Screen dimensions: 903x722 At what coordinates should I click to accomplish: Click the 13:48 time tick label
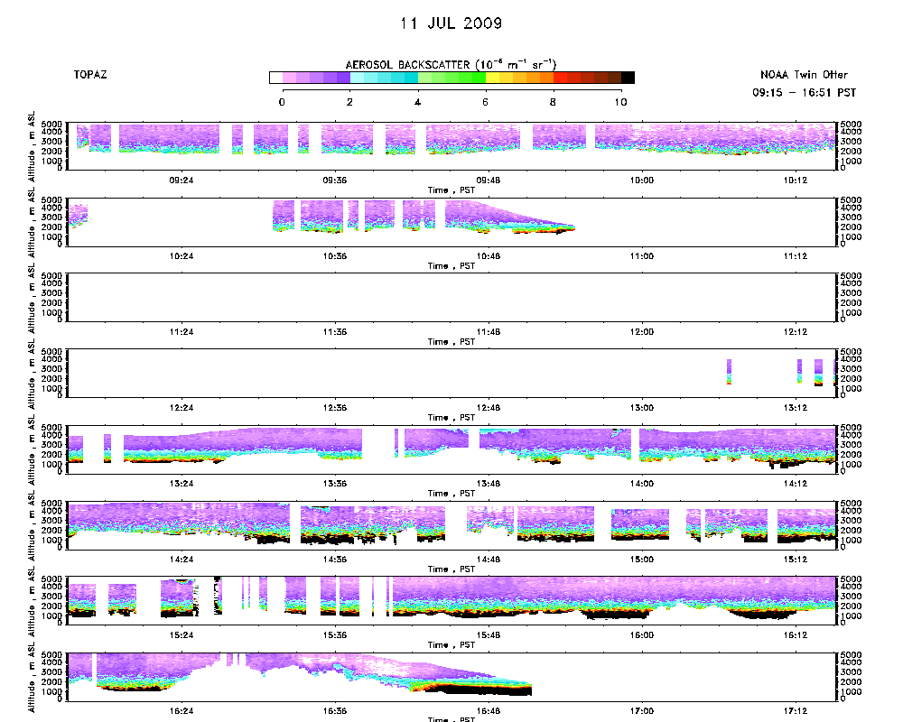(489, 484)
